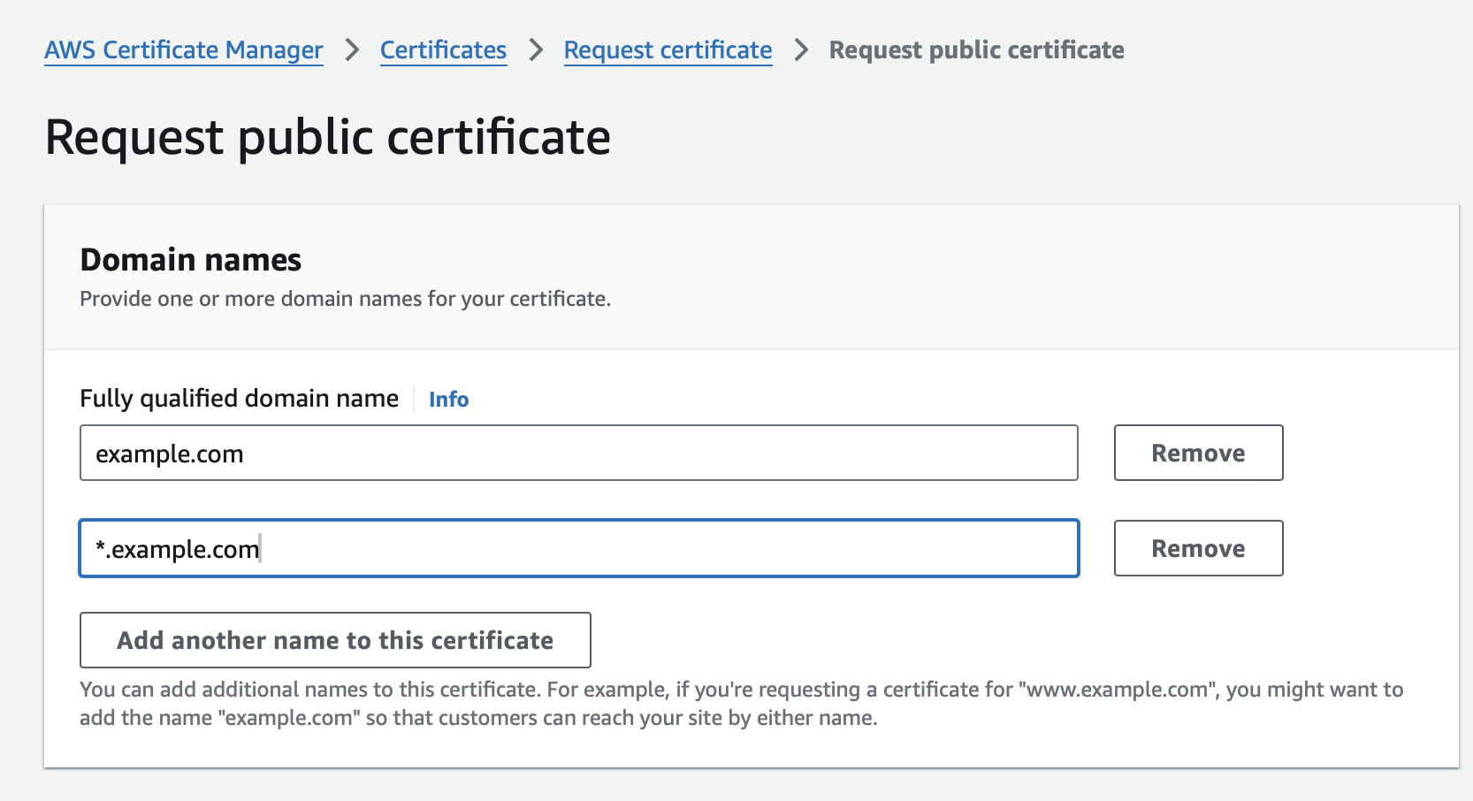The image size is (1473, 801).
Task: Click the Provide one or more domain names subtitle
Action: [x=345, y=299]
